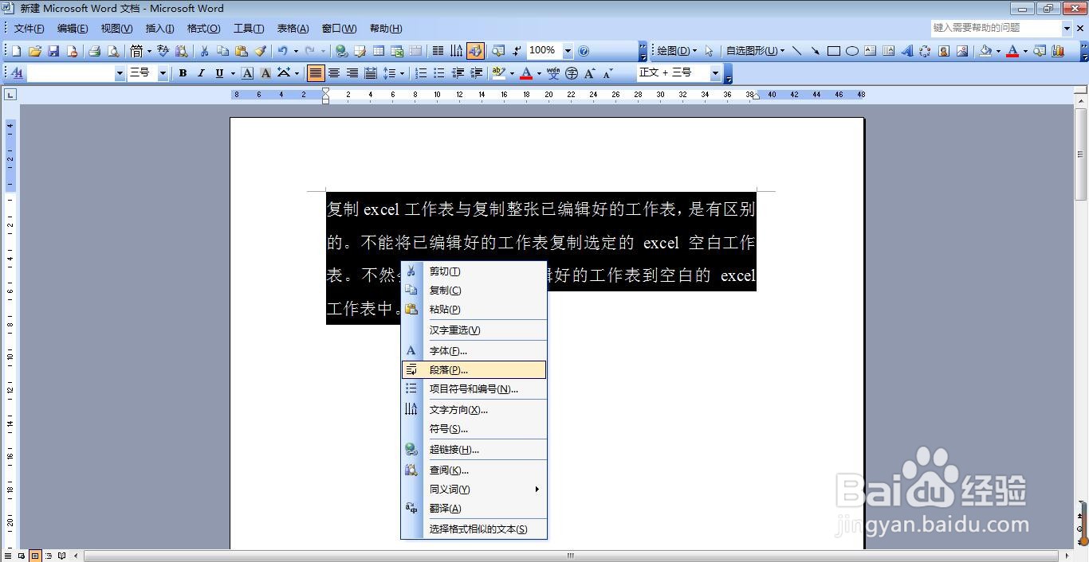Switch to print layout view button
This screenshot has width=1089, height=562.
(x=35, y=556)
